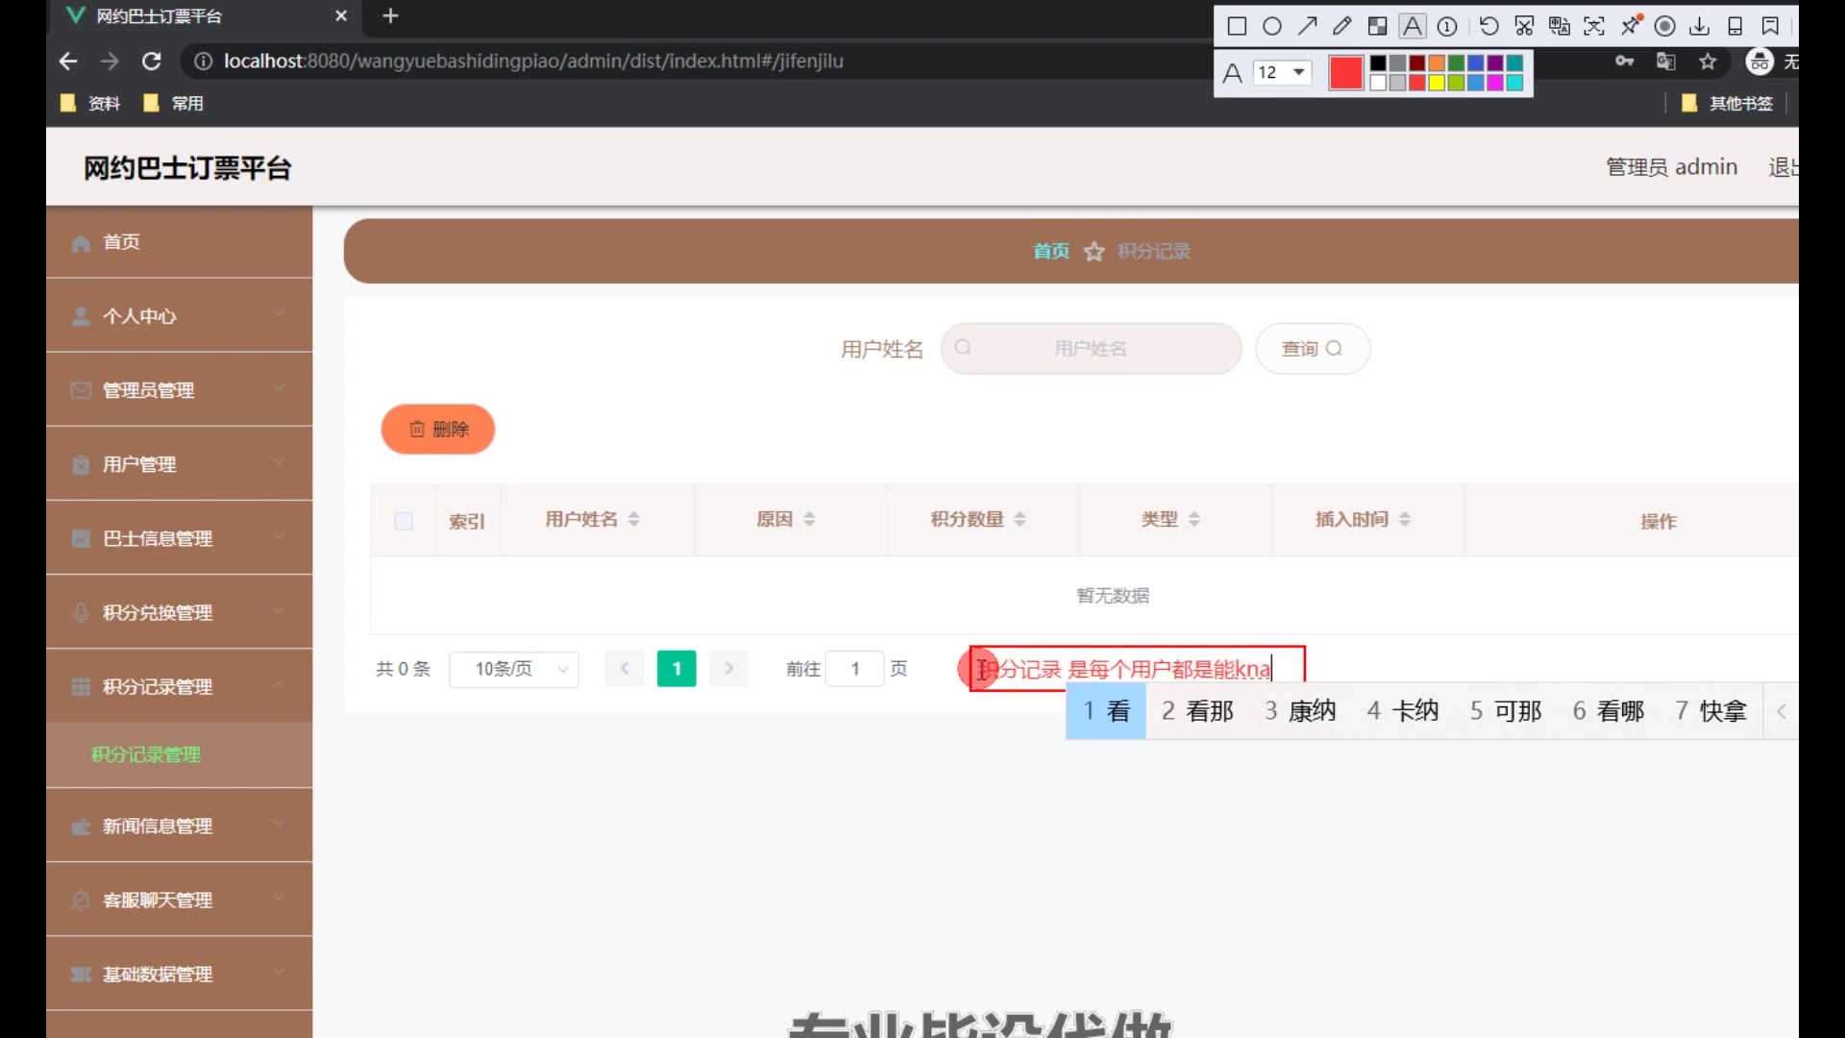Expand the 客服聊天管理 sidebar menu
Image resolution: width=1845 pixels, height=1038 pixels.
tap(179, 900)
